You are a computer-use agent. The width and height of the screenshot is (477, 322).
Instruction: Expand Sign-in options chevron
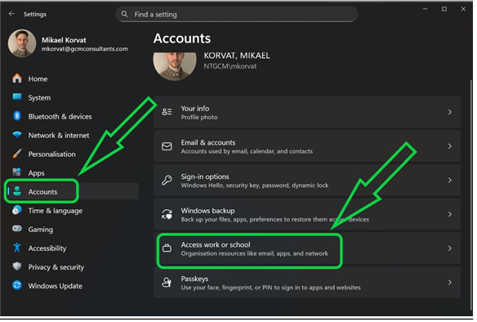449,181
